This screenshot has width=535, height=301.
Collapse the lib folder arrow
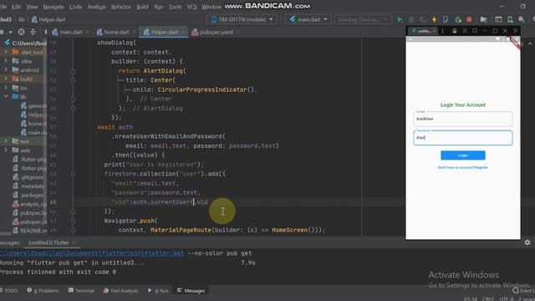[6, 97]
